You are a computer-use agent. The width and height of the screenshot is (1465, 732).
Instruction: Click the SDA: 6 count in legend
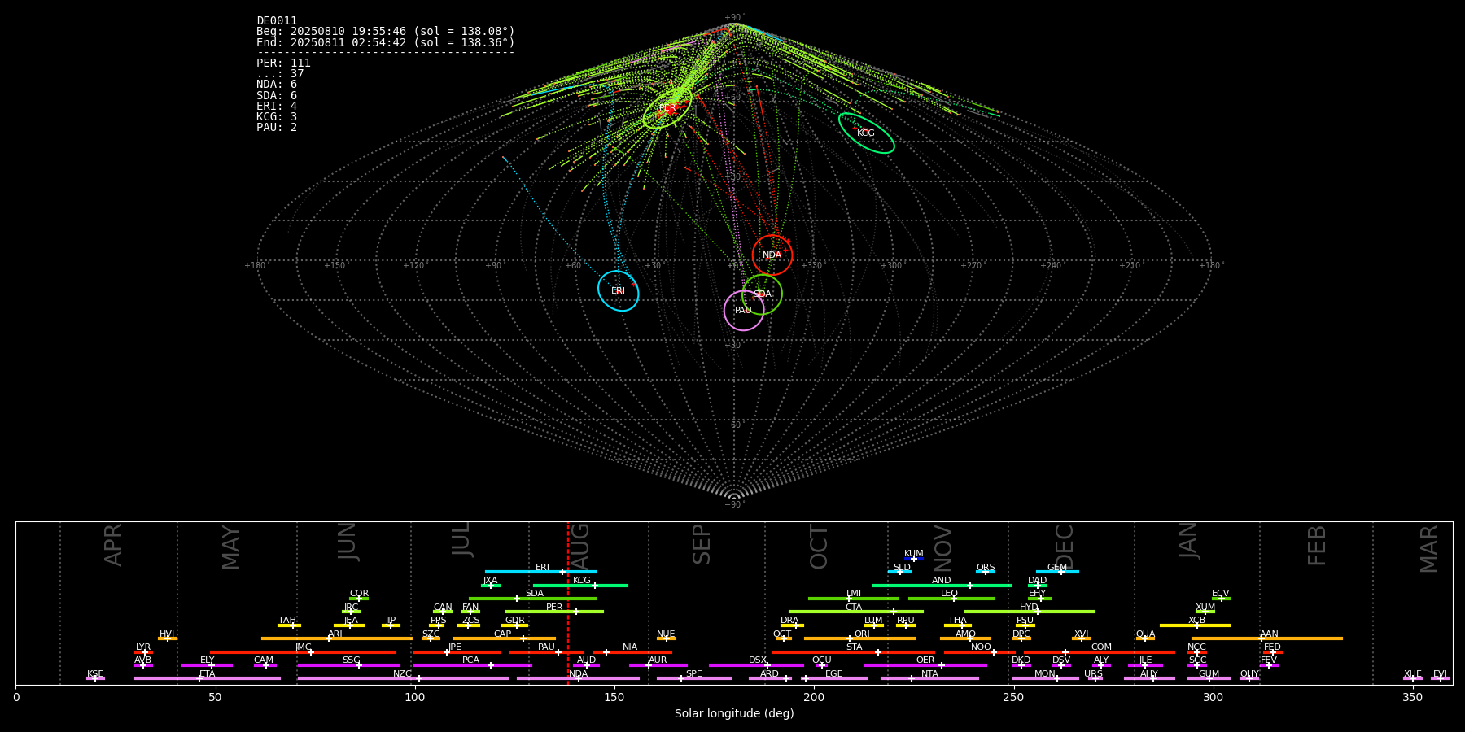pos(277,95)
